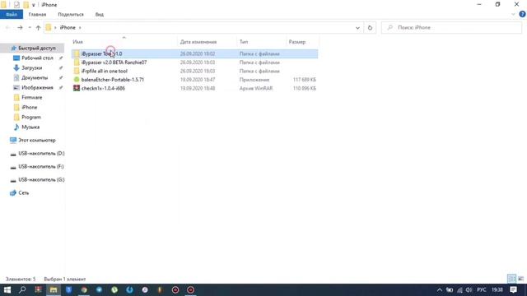Screen dimensions: 527x296
Task: Select the iBypasser Tool v1.0 folder
Action: click(194, 53)
